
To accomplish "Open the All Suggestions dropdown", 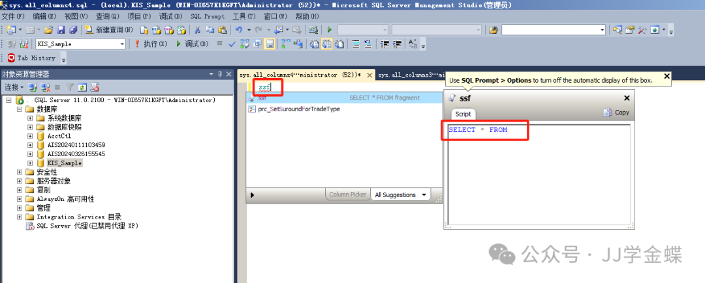I will [x=401, y=195].
